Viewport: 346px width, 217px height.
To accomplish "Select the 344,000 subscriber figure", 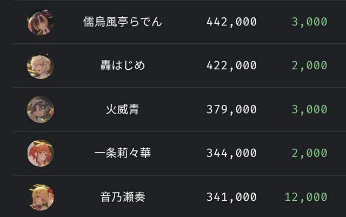I will [x=231, y=154].
